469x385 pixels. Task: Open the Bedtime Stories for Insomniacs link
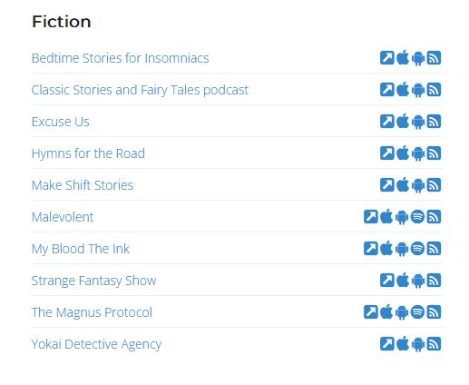pyautogui.click(x=121, y=58)
